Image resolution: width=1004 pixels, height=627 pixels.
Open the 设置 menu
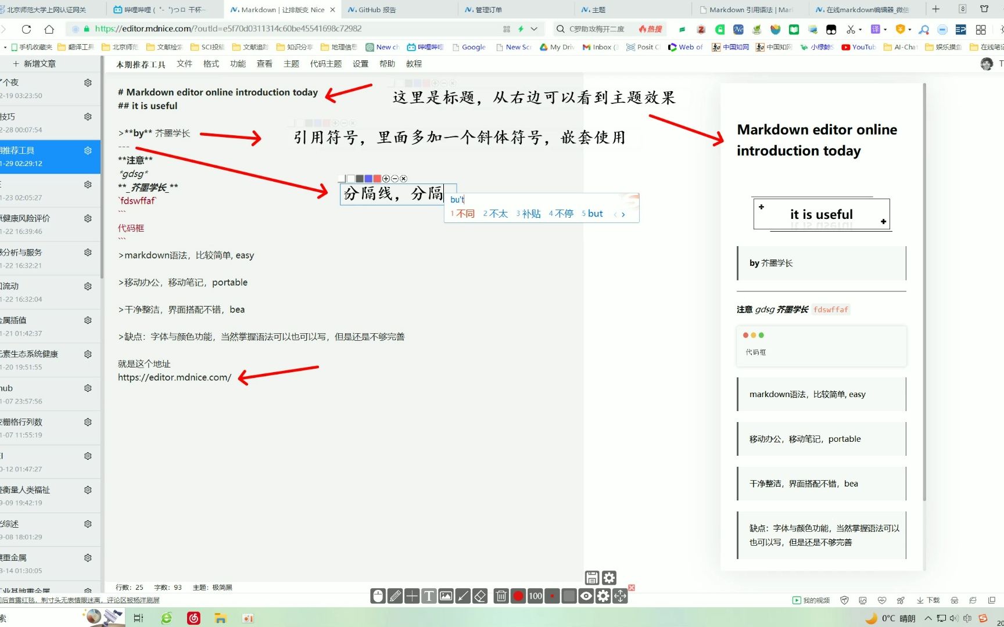(360, 64)
